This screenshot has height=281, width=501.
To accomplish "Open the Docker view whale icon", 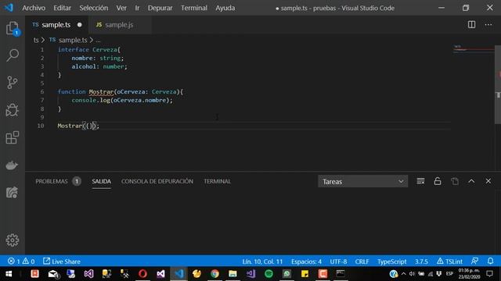I will tap(13, 165).
